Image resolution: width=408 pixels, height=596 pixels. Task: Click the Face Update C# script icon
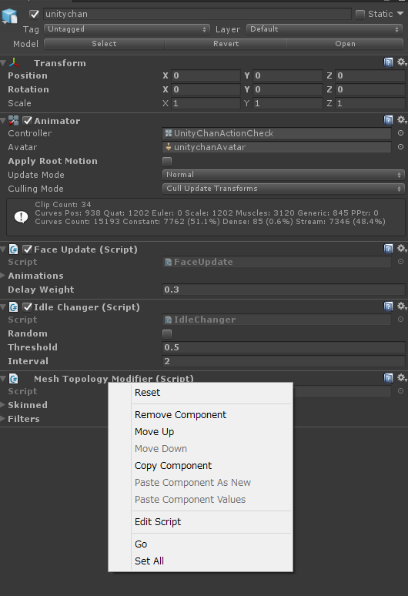13,249
